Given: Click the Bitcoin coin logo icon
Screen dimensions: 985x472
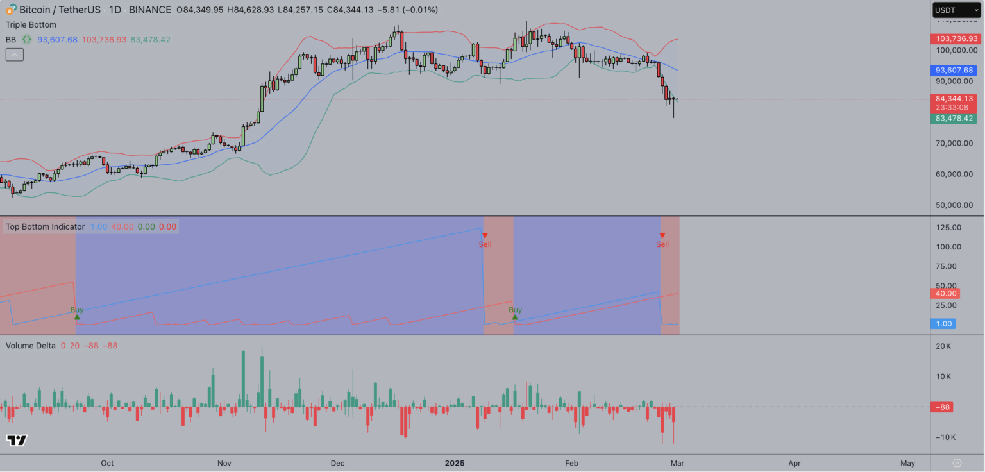Looking at the screenshot, I should 10,10.
